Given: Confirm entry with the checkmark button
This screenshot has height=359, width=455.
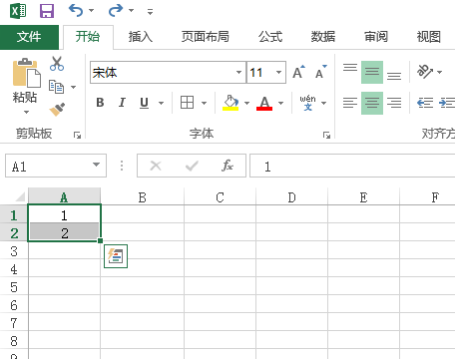Looking at the screenshot, I should pyautogui.click(x=192, y=166).
